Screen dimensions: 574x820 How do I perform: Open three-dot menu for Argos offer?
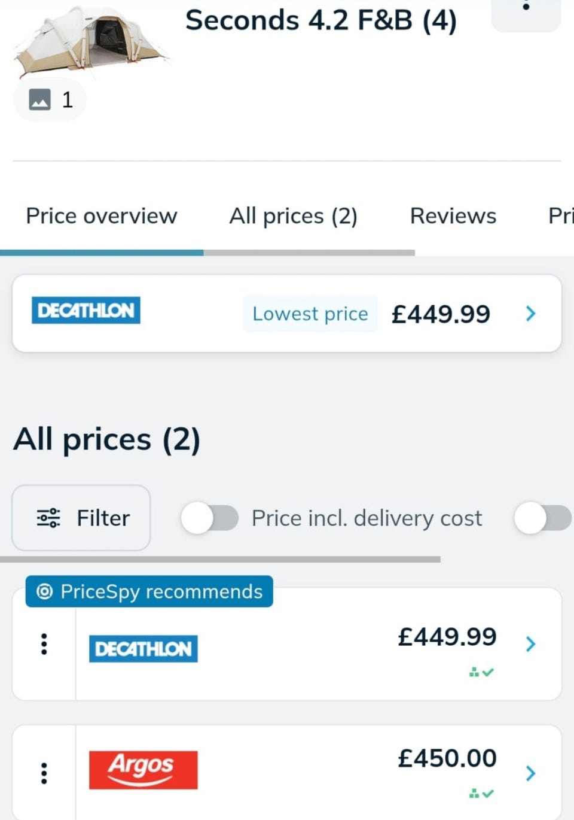[44, 773]
